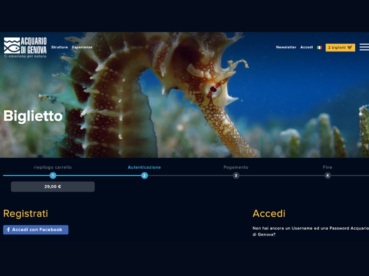
Task: Switch language via the Italian flag
Action: point(319,47)
